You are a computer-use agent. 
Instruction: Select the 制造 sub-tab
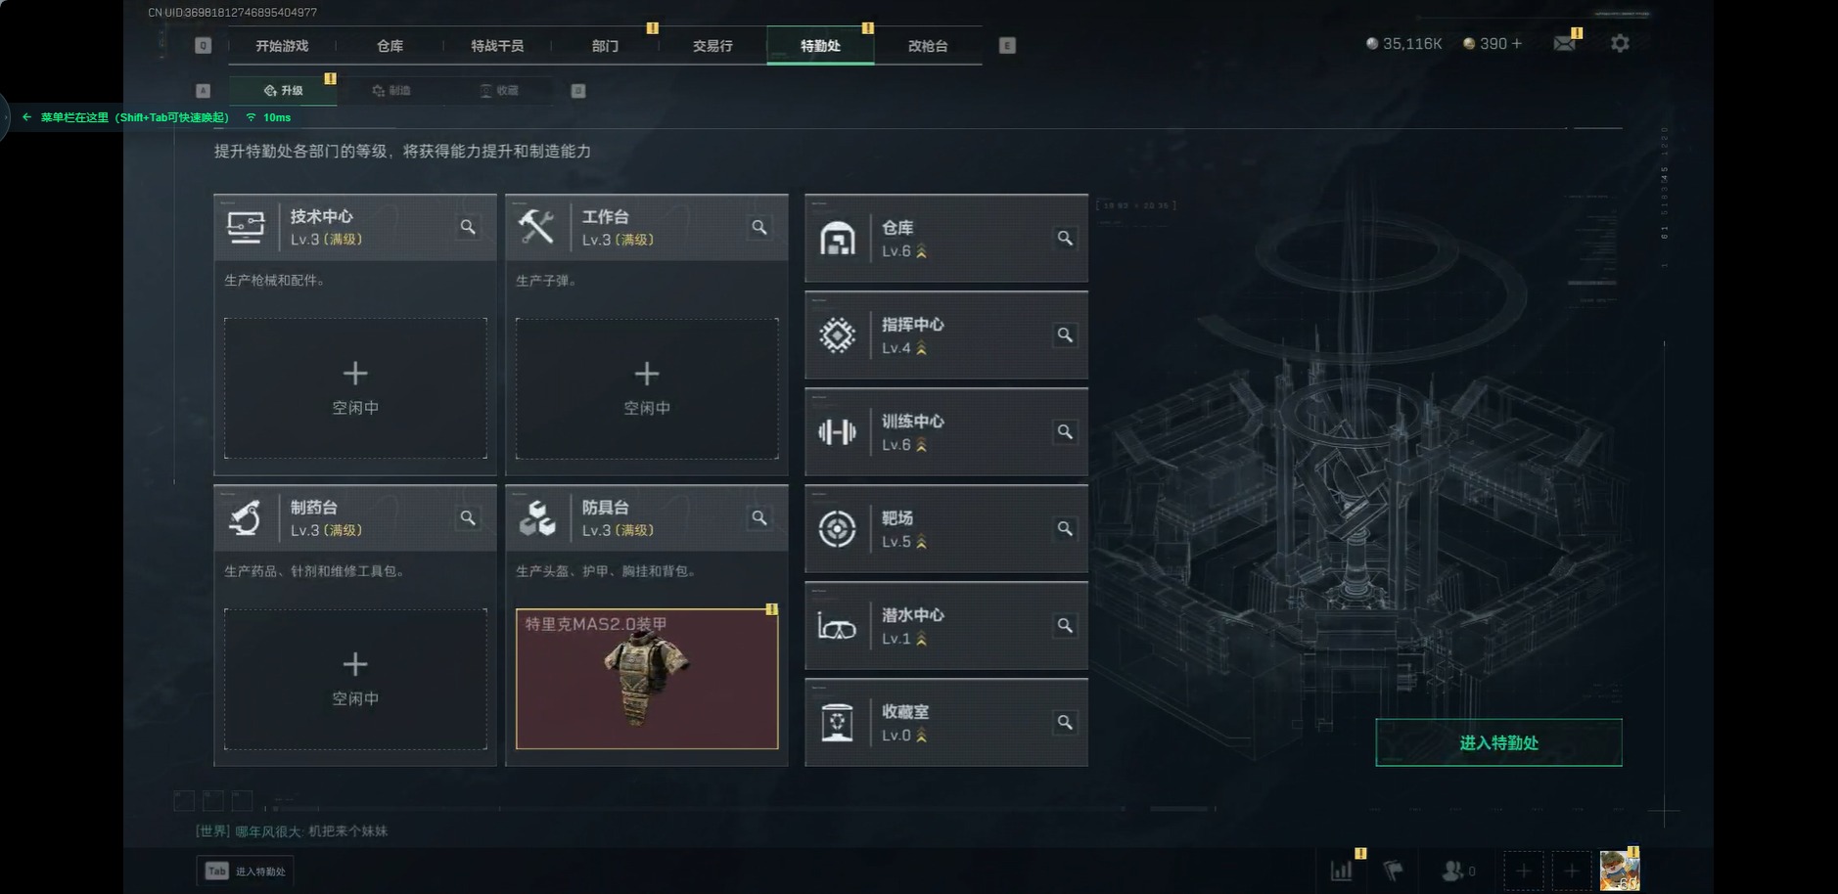[391, 91]
